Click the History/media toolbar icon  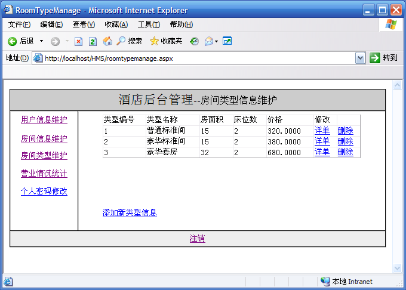[194, 41]
